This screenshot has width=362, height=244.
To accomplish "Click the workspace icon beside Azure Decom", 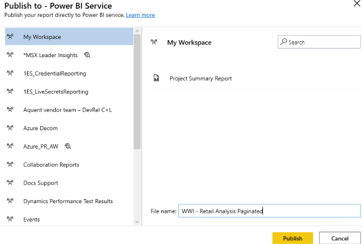I will pyautogui.click(x=10, y=128).
